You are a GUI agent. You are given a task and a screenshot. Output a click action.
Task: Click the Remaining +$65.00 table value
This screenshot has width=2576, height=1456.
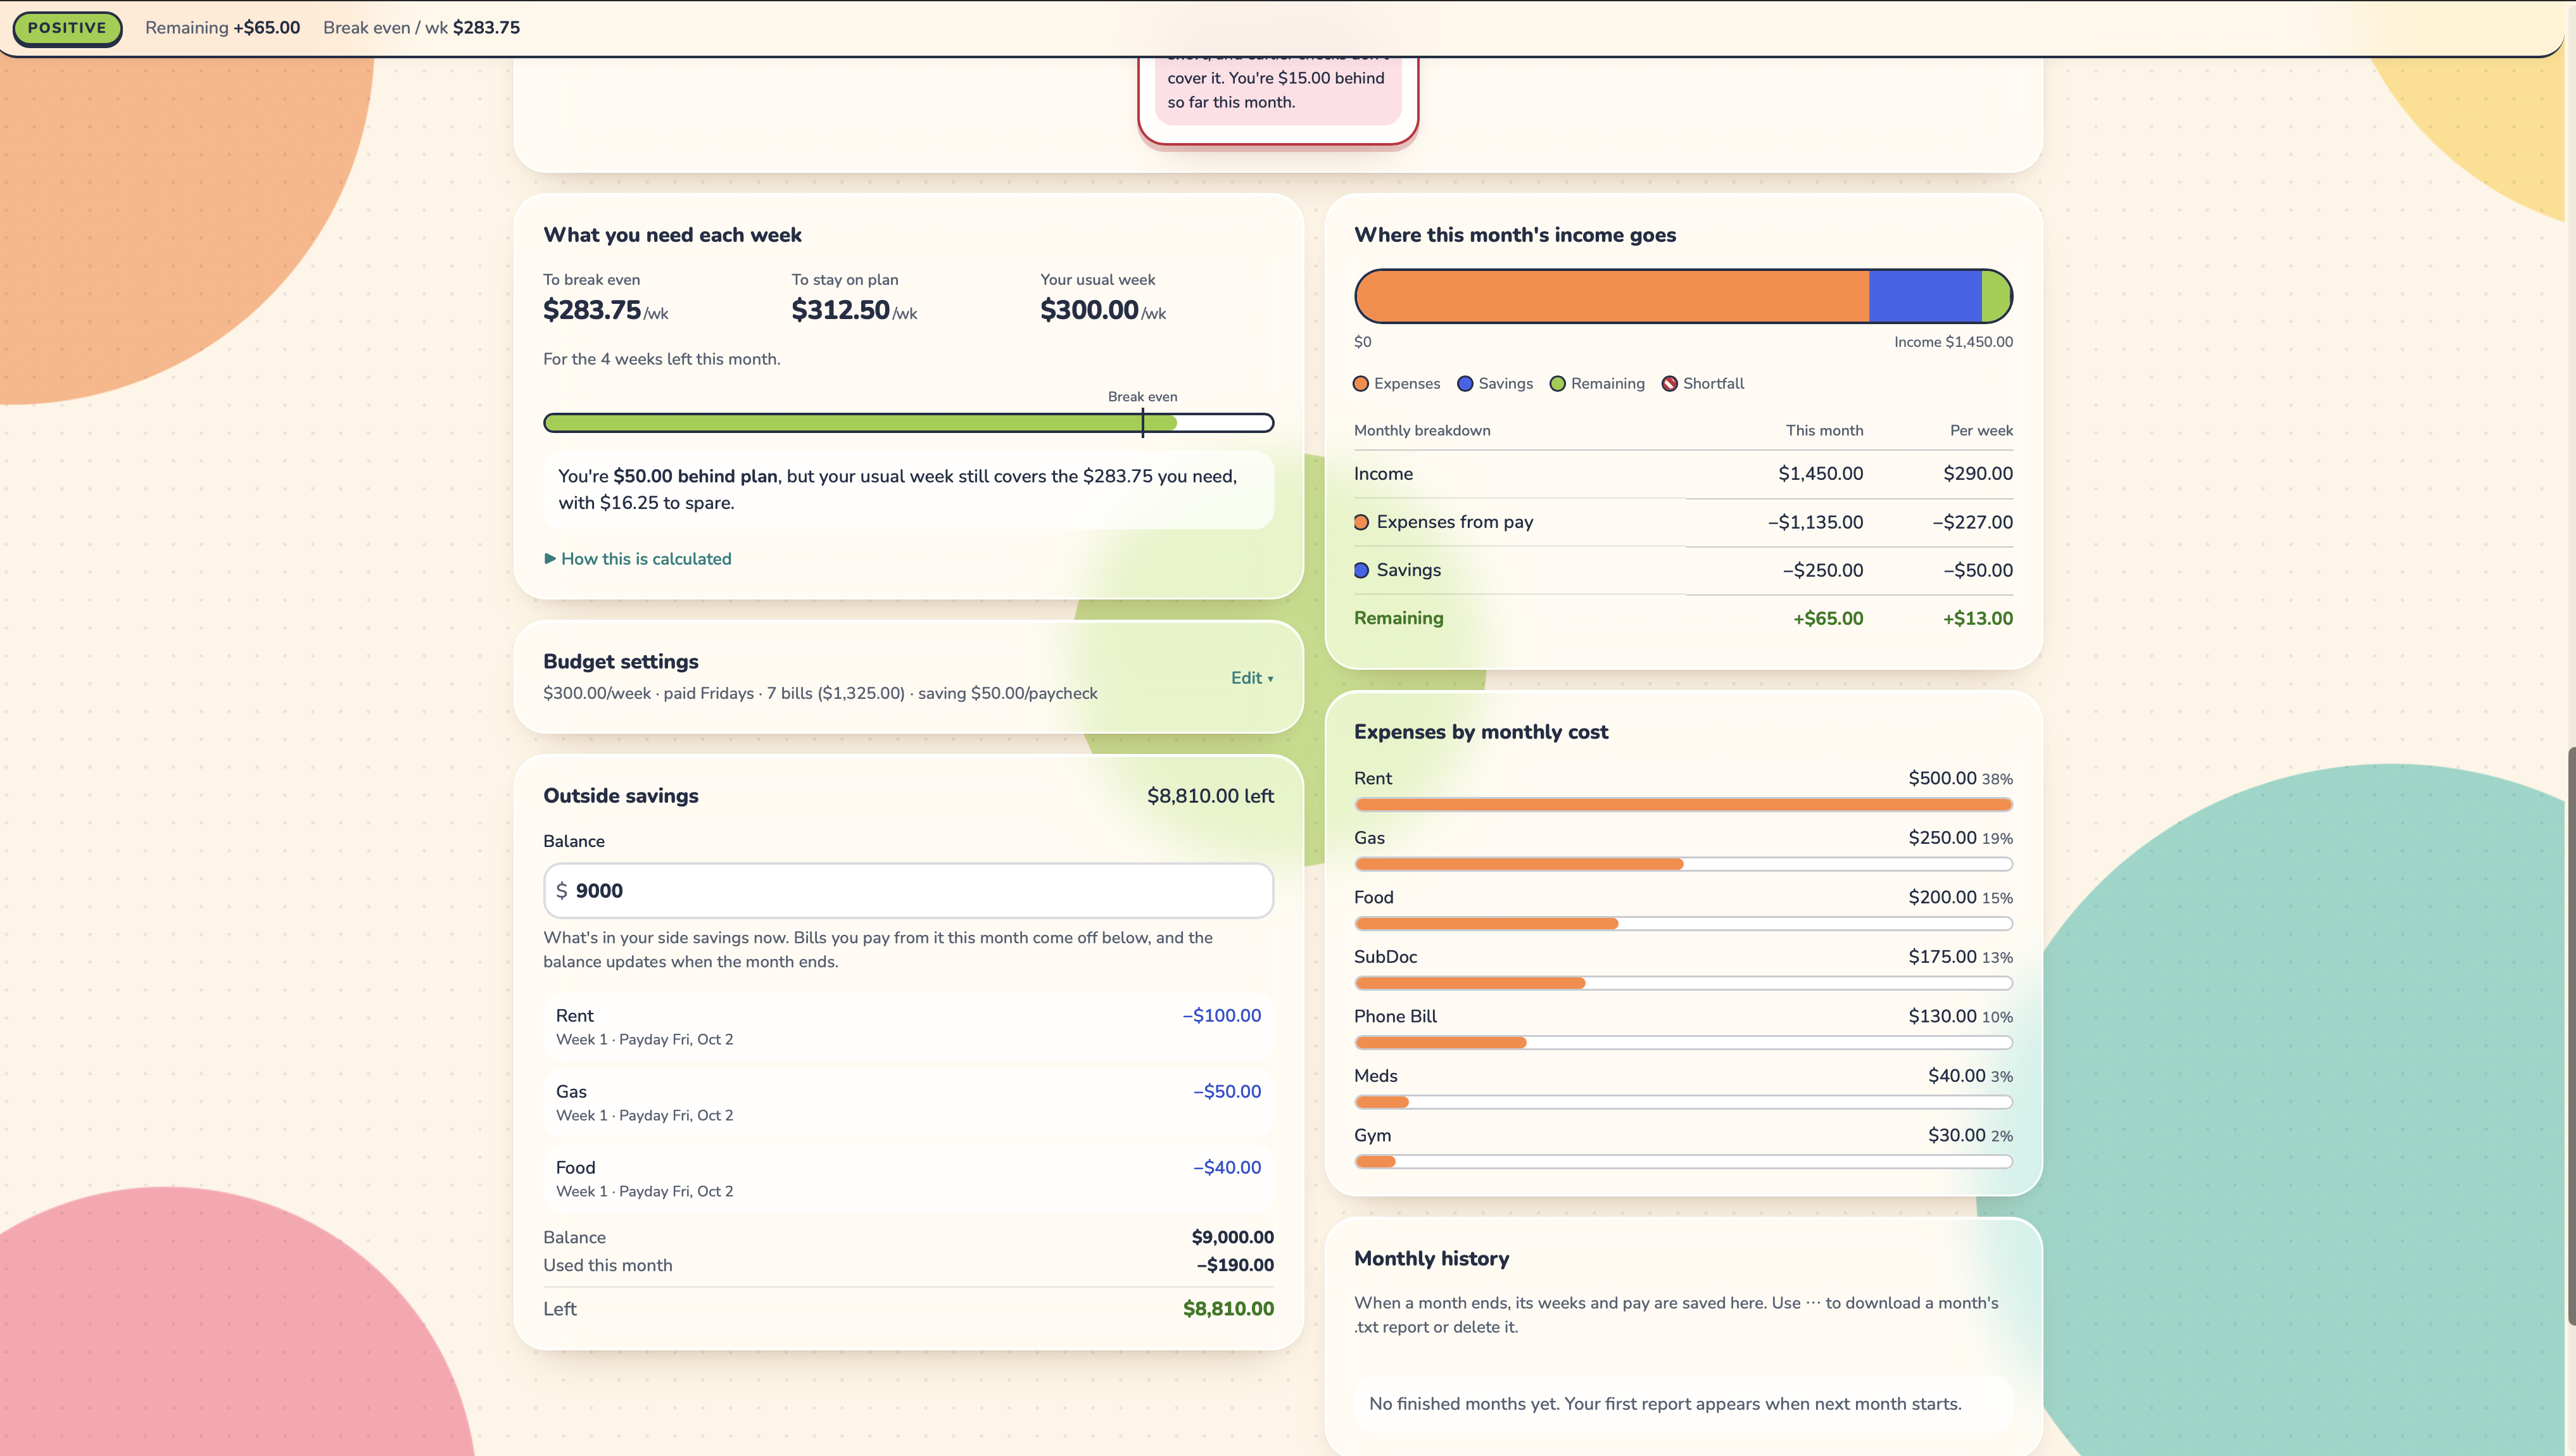pyautogui.click(x=1828, y=618)
